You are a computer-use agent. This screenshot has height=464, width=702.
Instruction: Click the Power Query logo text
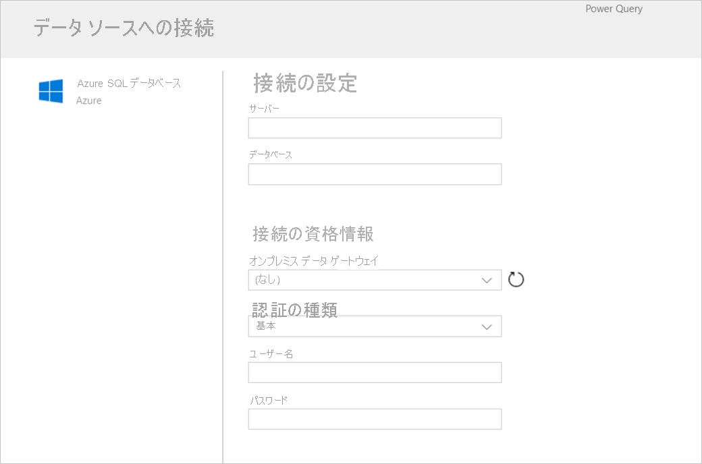pos(613,9)
